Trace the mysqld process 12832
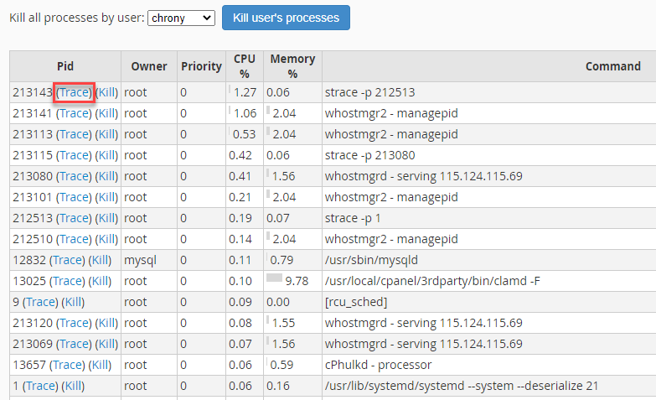This screenshot has width=656, height=400. click(x=67, y=260)
